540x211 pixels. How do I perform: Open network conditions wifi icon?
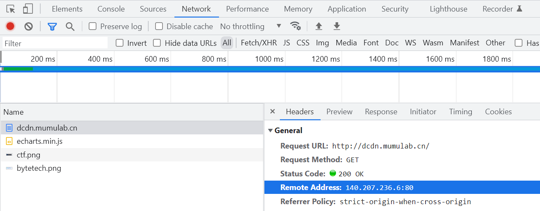point(295,26)
